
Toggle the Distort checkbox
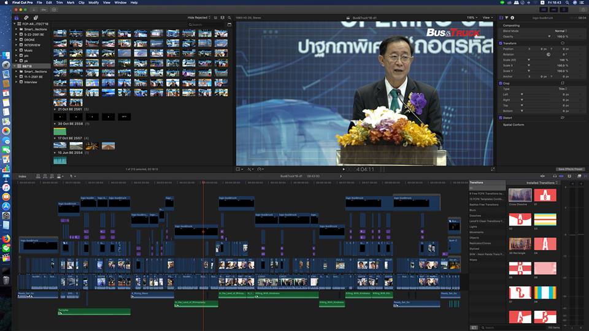pos(501,118)
